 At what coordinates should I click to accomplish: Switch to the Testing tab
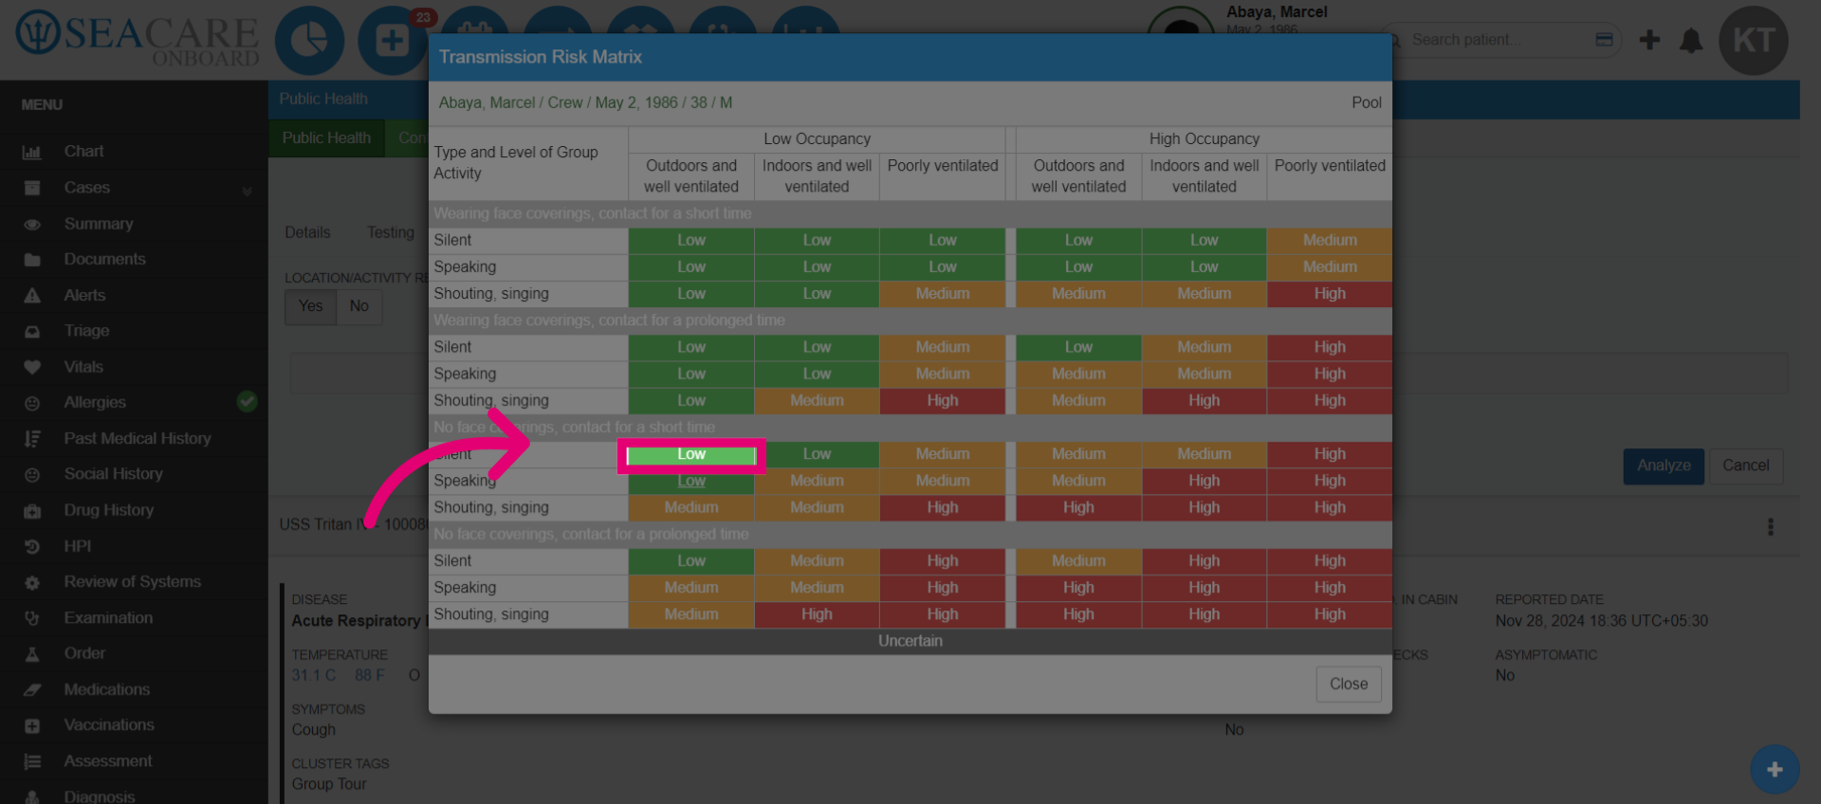391,232
